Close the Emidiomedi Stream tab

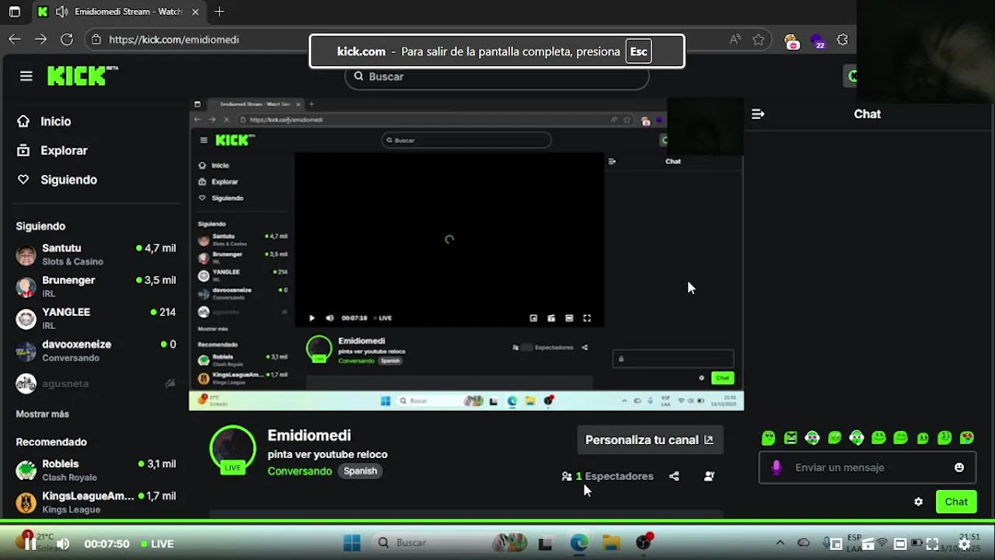tap(195, 12)
